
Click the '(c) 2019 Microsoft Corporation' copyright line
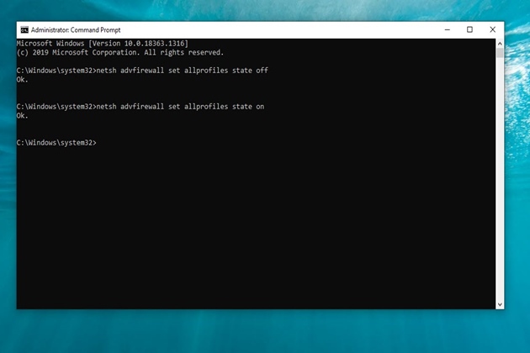pos(120,53)
